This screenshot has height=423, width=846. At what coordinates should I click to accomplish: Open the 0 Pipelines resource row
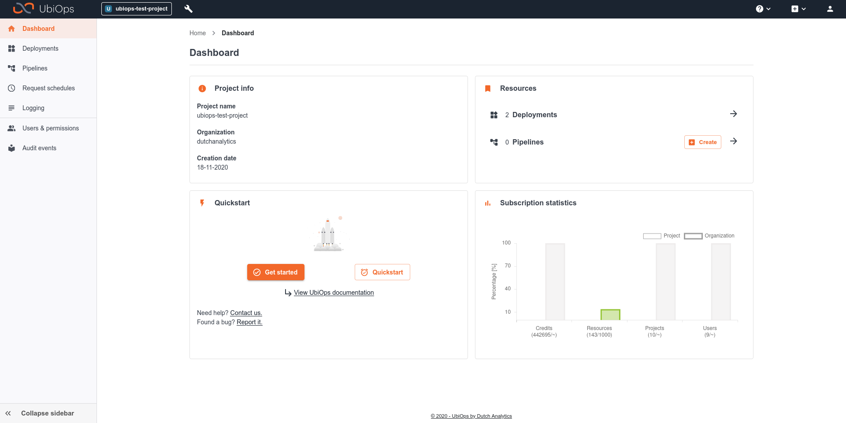[614, 142]
